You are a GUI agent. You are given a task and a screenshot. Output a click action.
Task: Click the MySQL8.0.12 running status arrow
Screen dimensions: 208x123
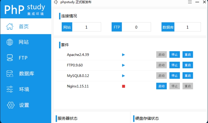click(124, 76)
